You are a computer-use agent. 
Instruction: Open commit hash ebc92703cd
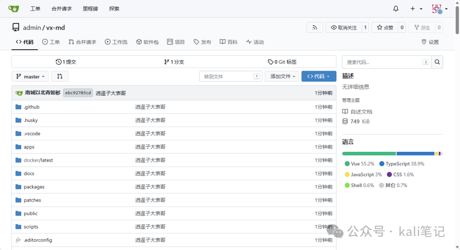78,93
